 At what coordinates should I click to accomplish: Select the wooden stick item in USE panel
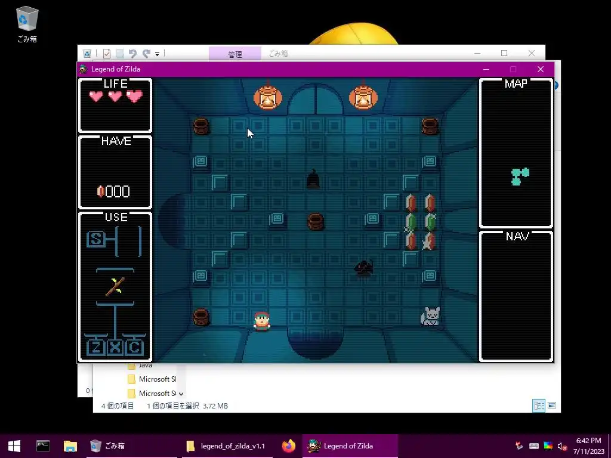[x=115, y=286]
